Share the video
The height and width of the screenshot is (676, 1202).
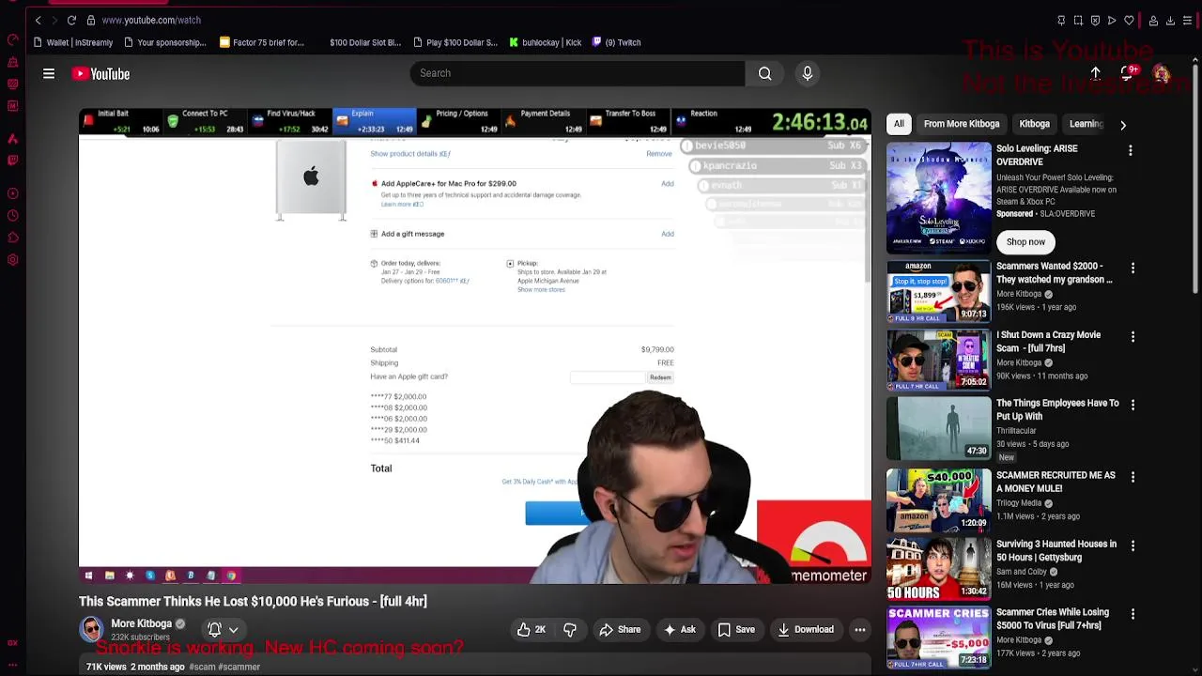[620, 630]
